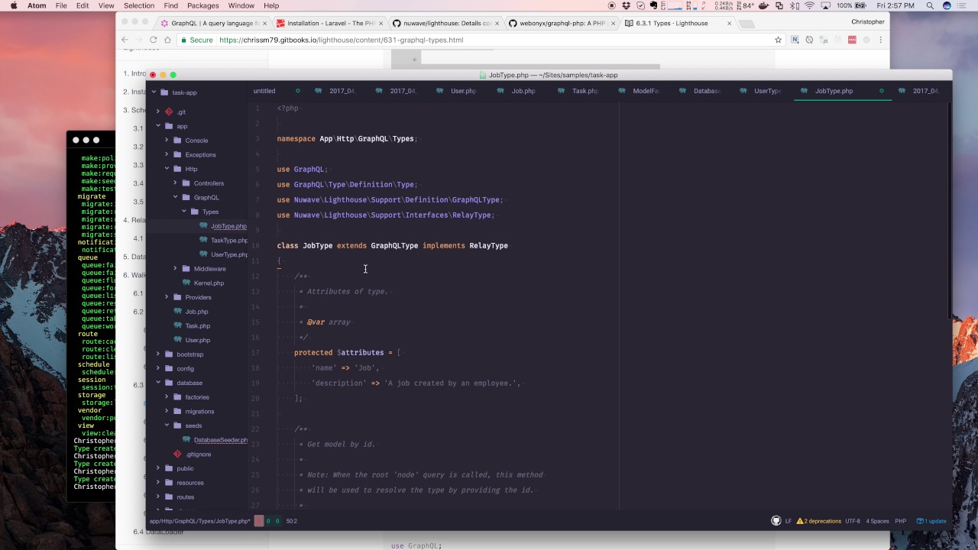This screenshot has height=550, width=978.
Task: Expand the Middleware folder
Action: (175, 269)
